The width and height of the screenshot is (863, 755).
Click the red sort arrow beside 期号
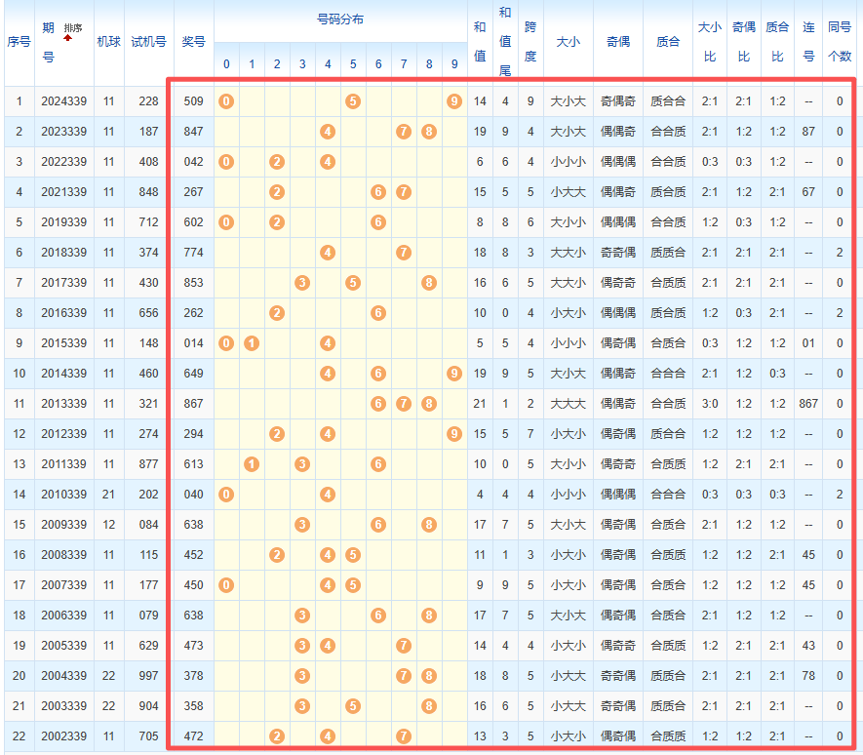(67, 38)
